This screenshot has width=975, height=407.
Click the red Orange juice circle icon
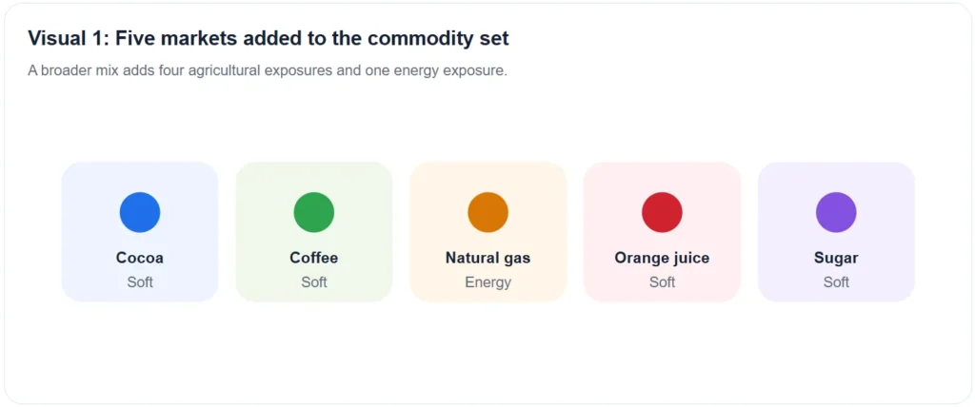[x=663, y=212]
